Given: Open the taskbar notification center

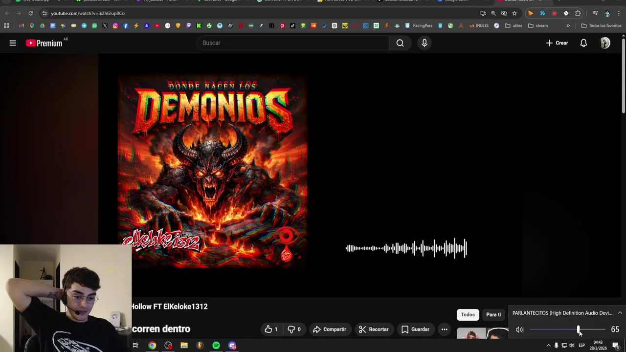Looking at the screenshot, I should [616, 346].
